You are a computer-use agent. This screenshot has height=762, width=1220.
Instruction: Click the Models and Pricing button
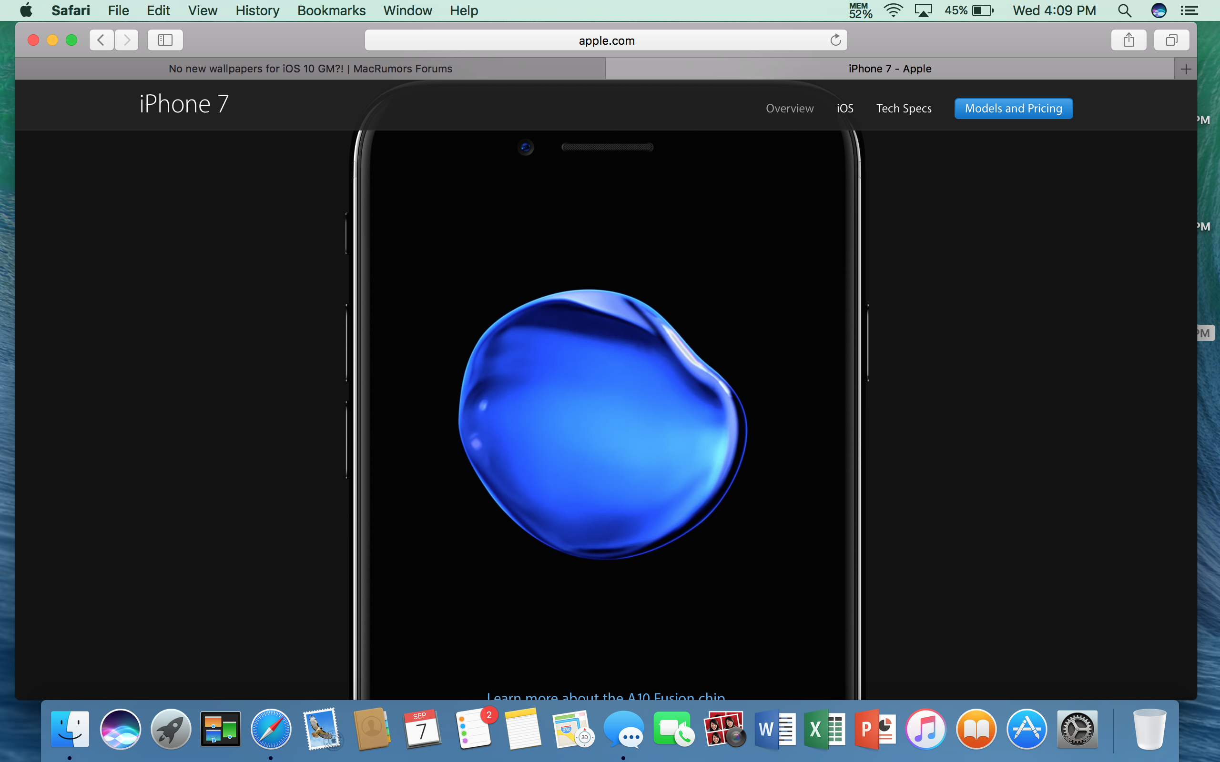(1013, 109)
